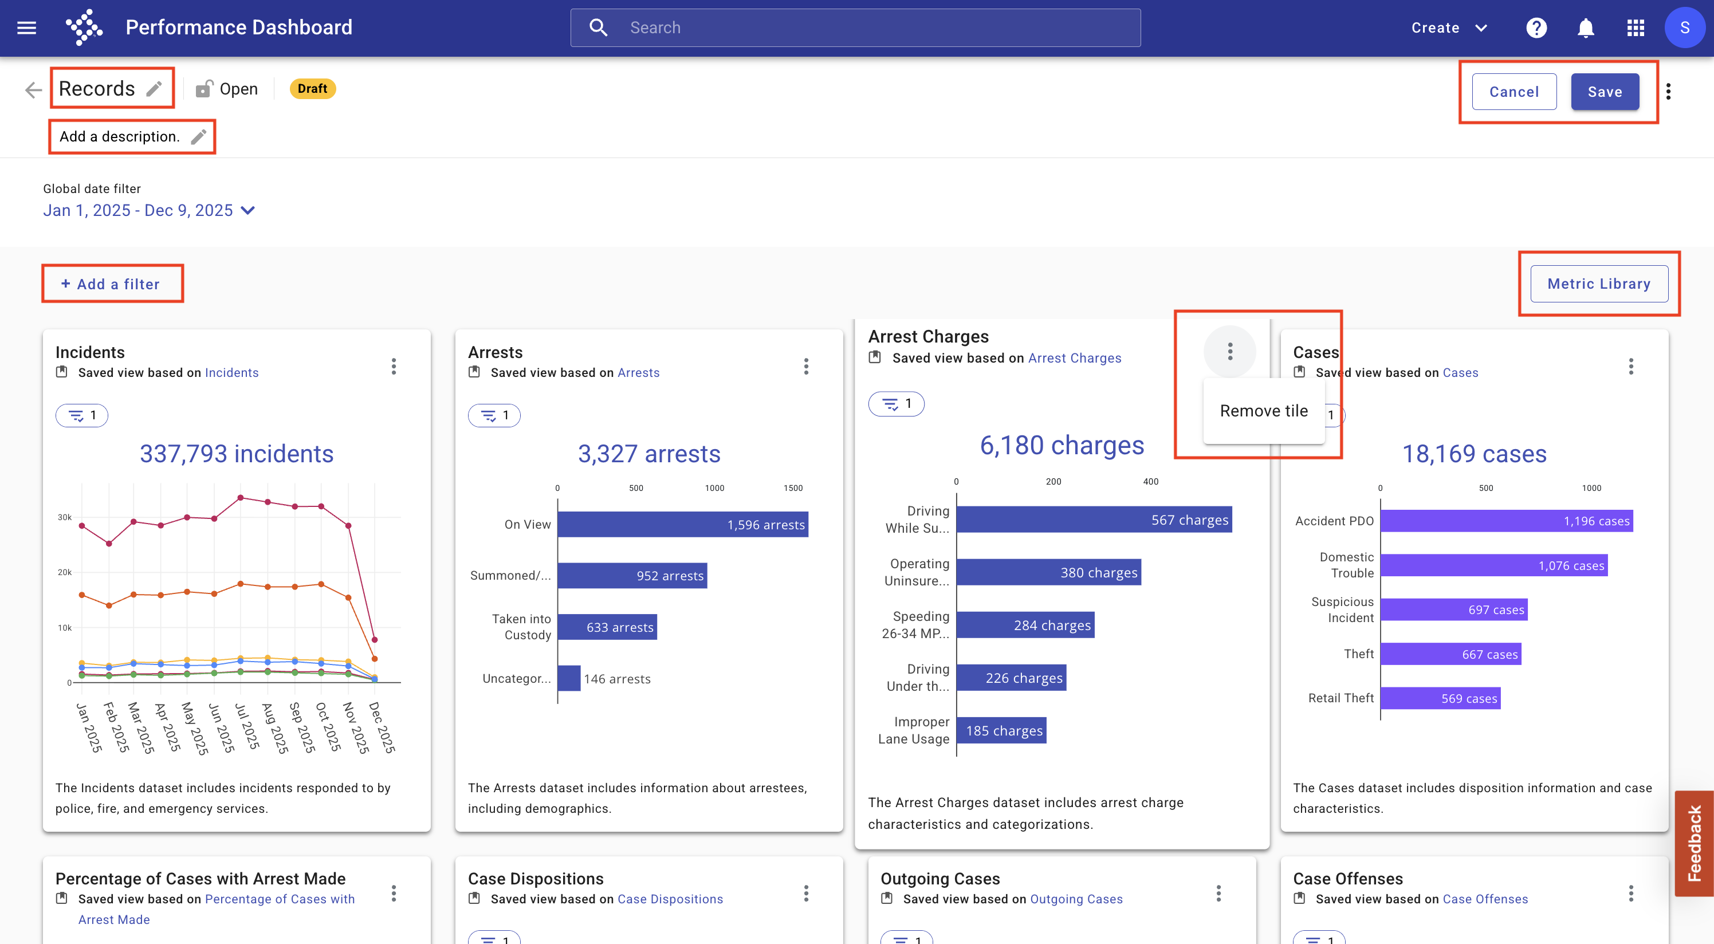Open the Cases tile three-dot menu
Viewport: 1714px width, 944px height.
[x=1631, y=366]
